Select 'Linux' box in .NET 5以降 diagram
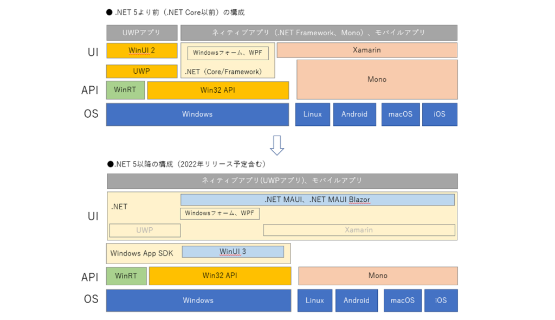The width and height of the screenshot is (555, 320). click(x=315, y=301)
